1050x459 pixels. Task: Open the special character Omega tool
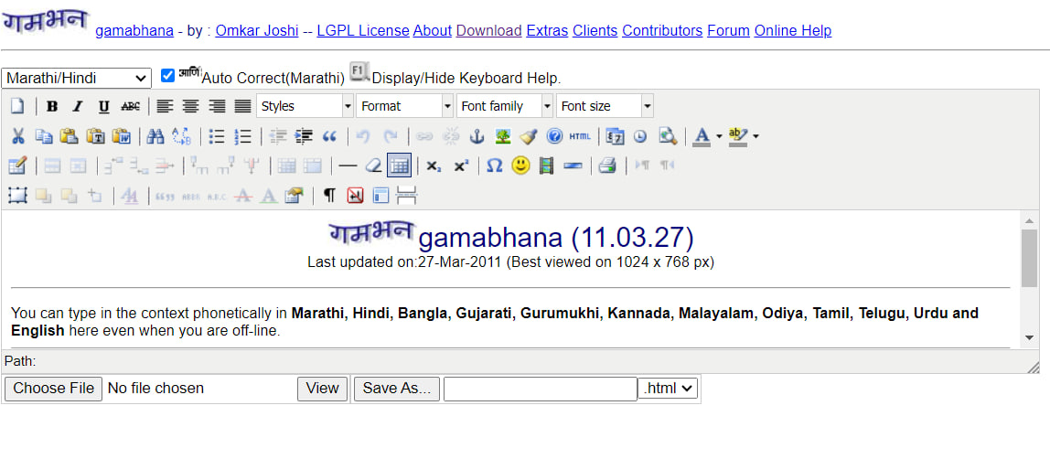(x=494, y=165)
